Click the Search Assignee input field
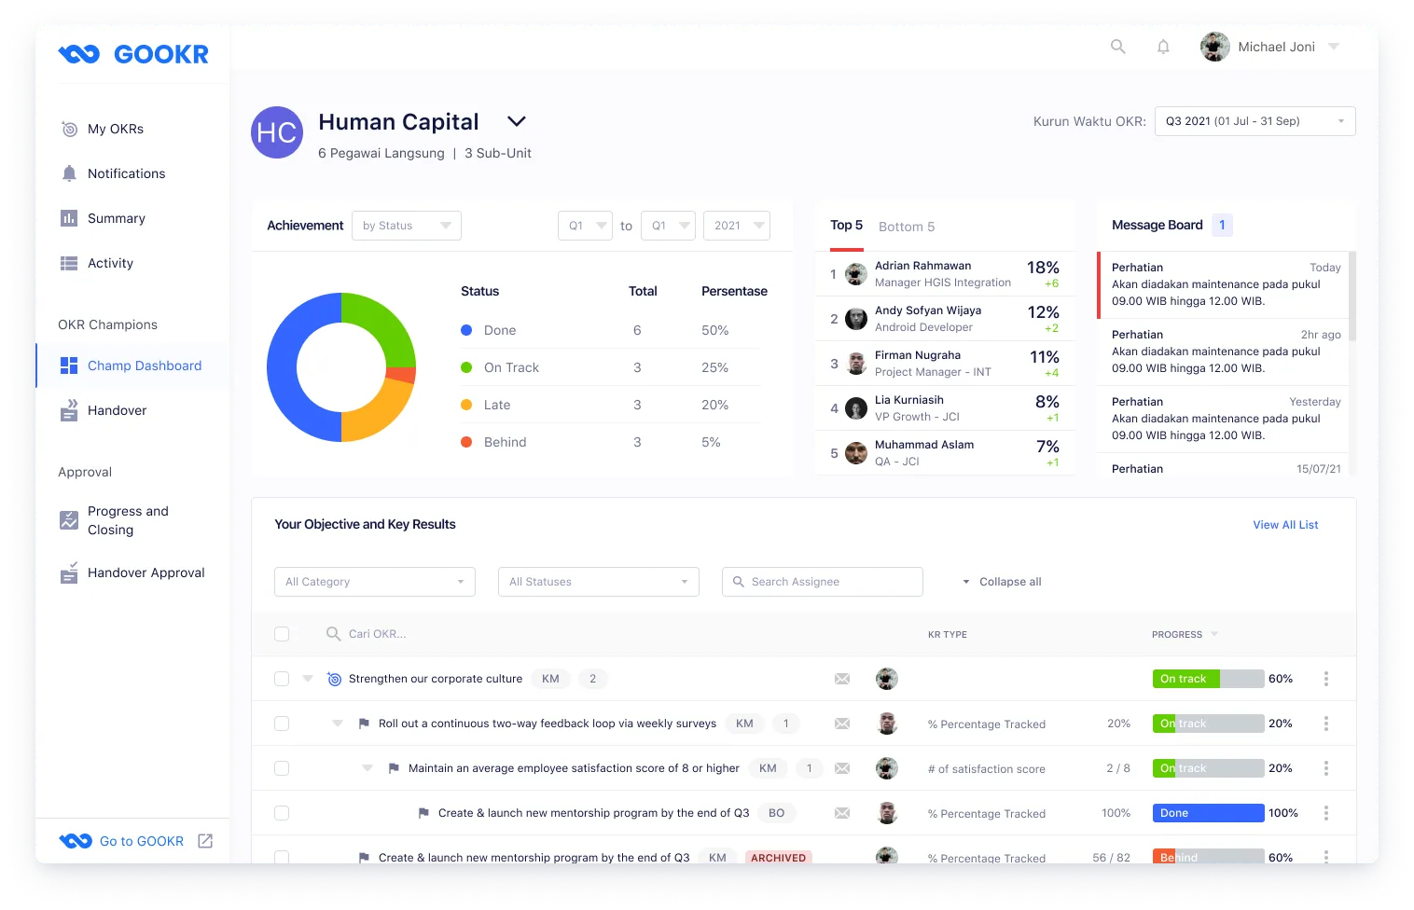The height and width of the screenshot is (910, 1414). tap(822, 581)
